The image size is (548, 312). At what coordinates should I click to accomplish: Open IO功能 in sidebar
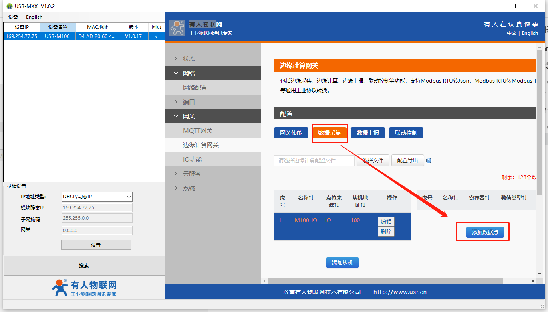[213, 159]
